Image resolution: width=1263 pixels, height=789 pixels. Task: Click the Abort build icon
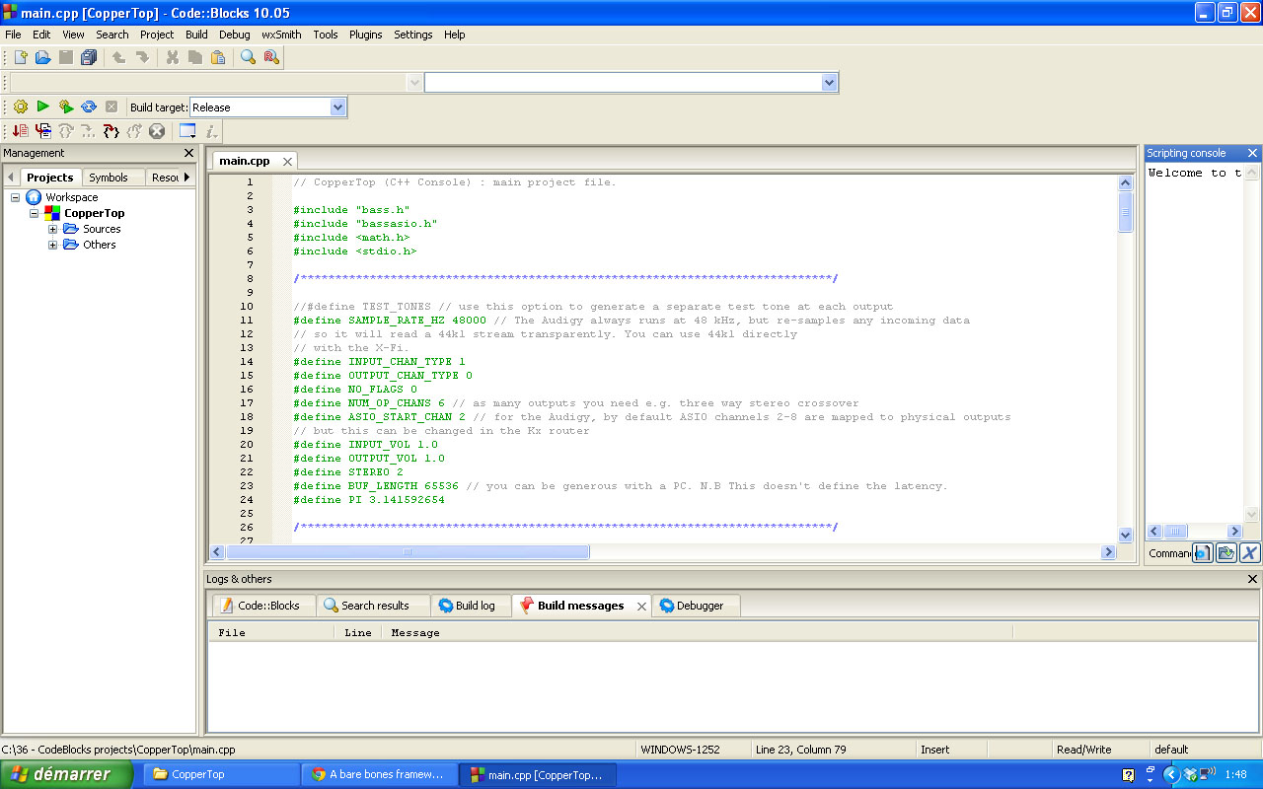click(111, 107)
